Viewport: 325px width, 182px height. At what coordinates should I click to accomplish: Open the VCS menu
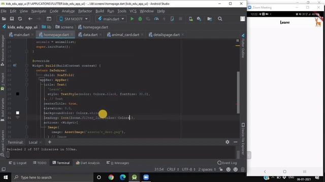pos(133,11)
